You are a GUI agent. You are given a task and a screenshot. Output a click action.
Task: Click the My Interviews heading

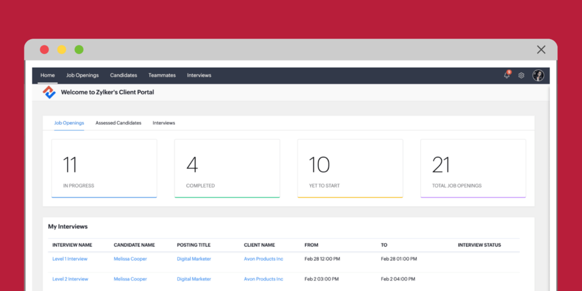(x=68, y=226)
